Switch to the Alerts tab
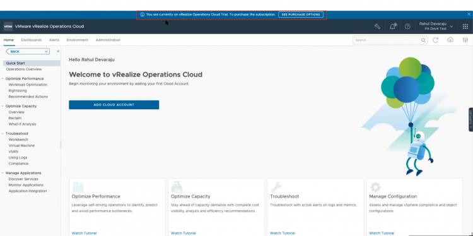 click(54, 40)
